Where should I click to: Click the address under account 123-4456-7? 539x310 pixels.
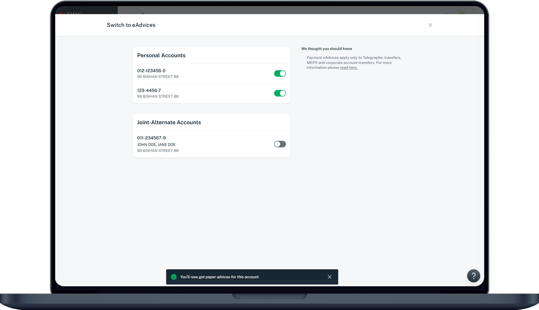click(158, 96)
